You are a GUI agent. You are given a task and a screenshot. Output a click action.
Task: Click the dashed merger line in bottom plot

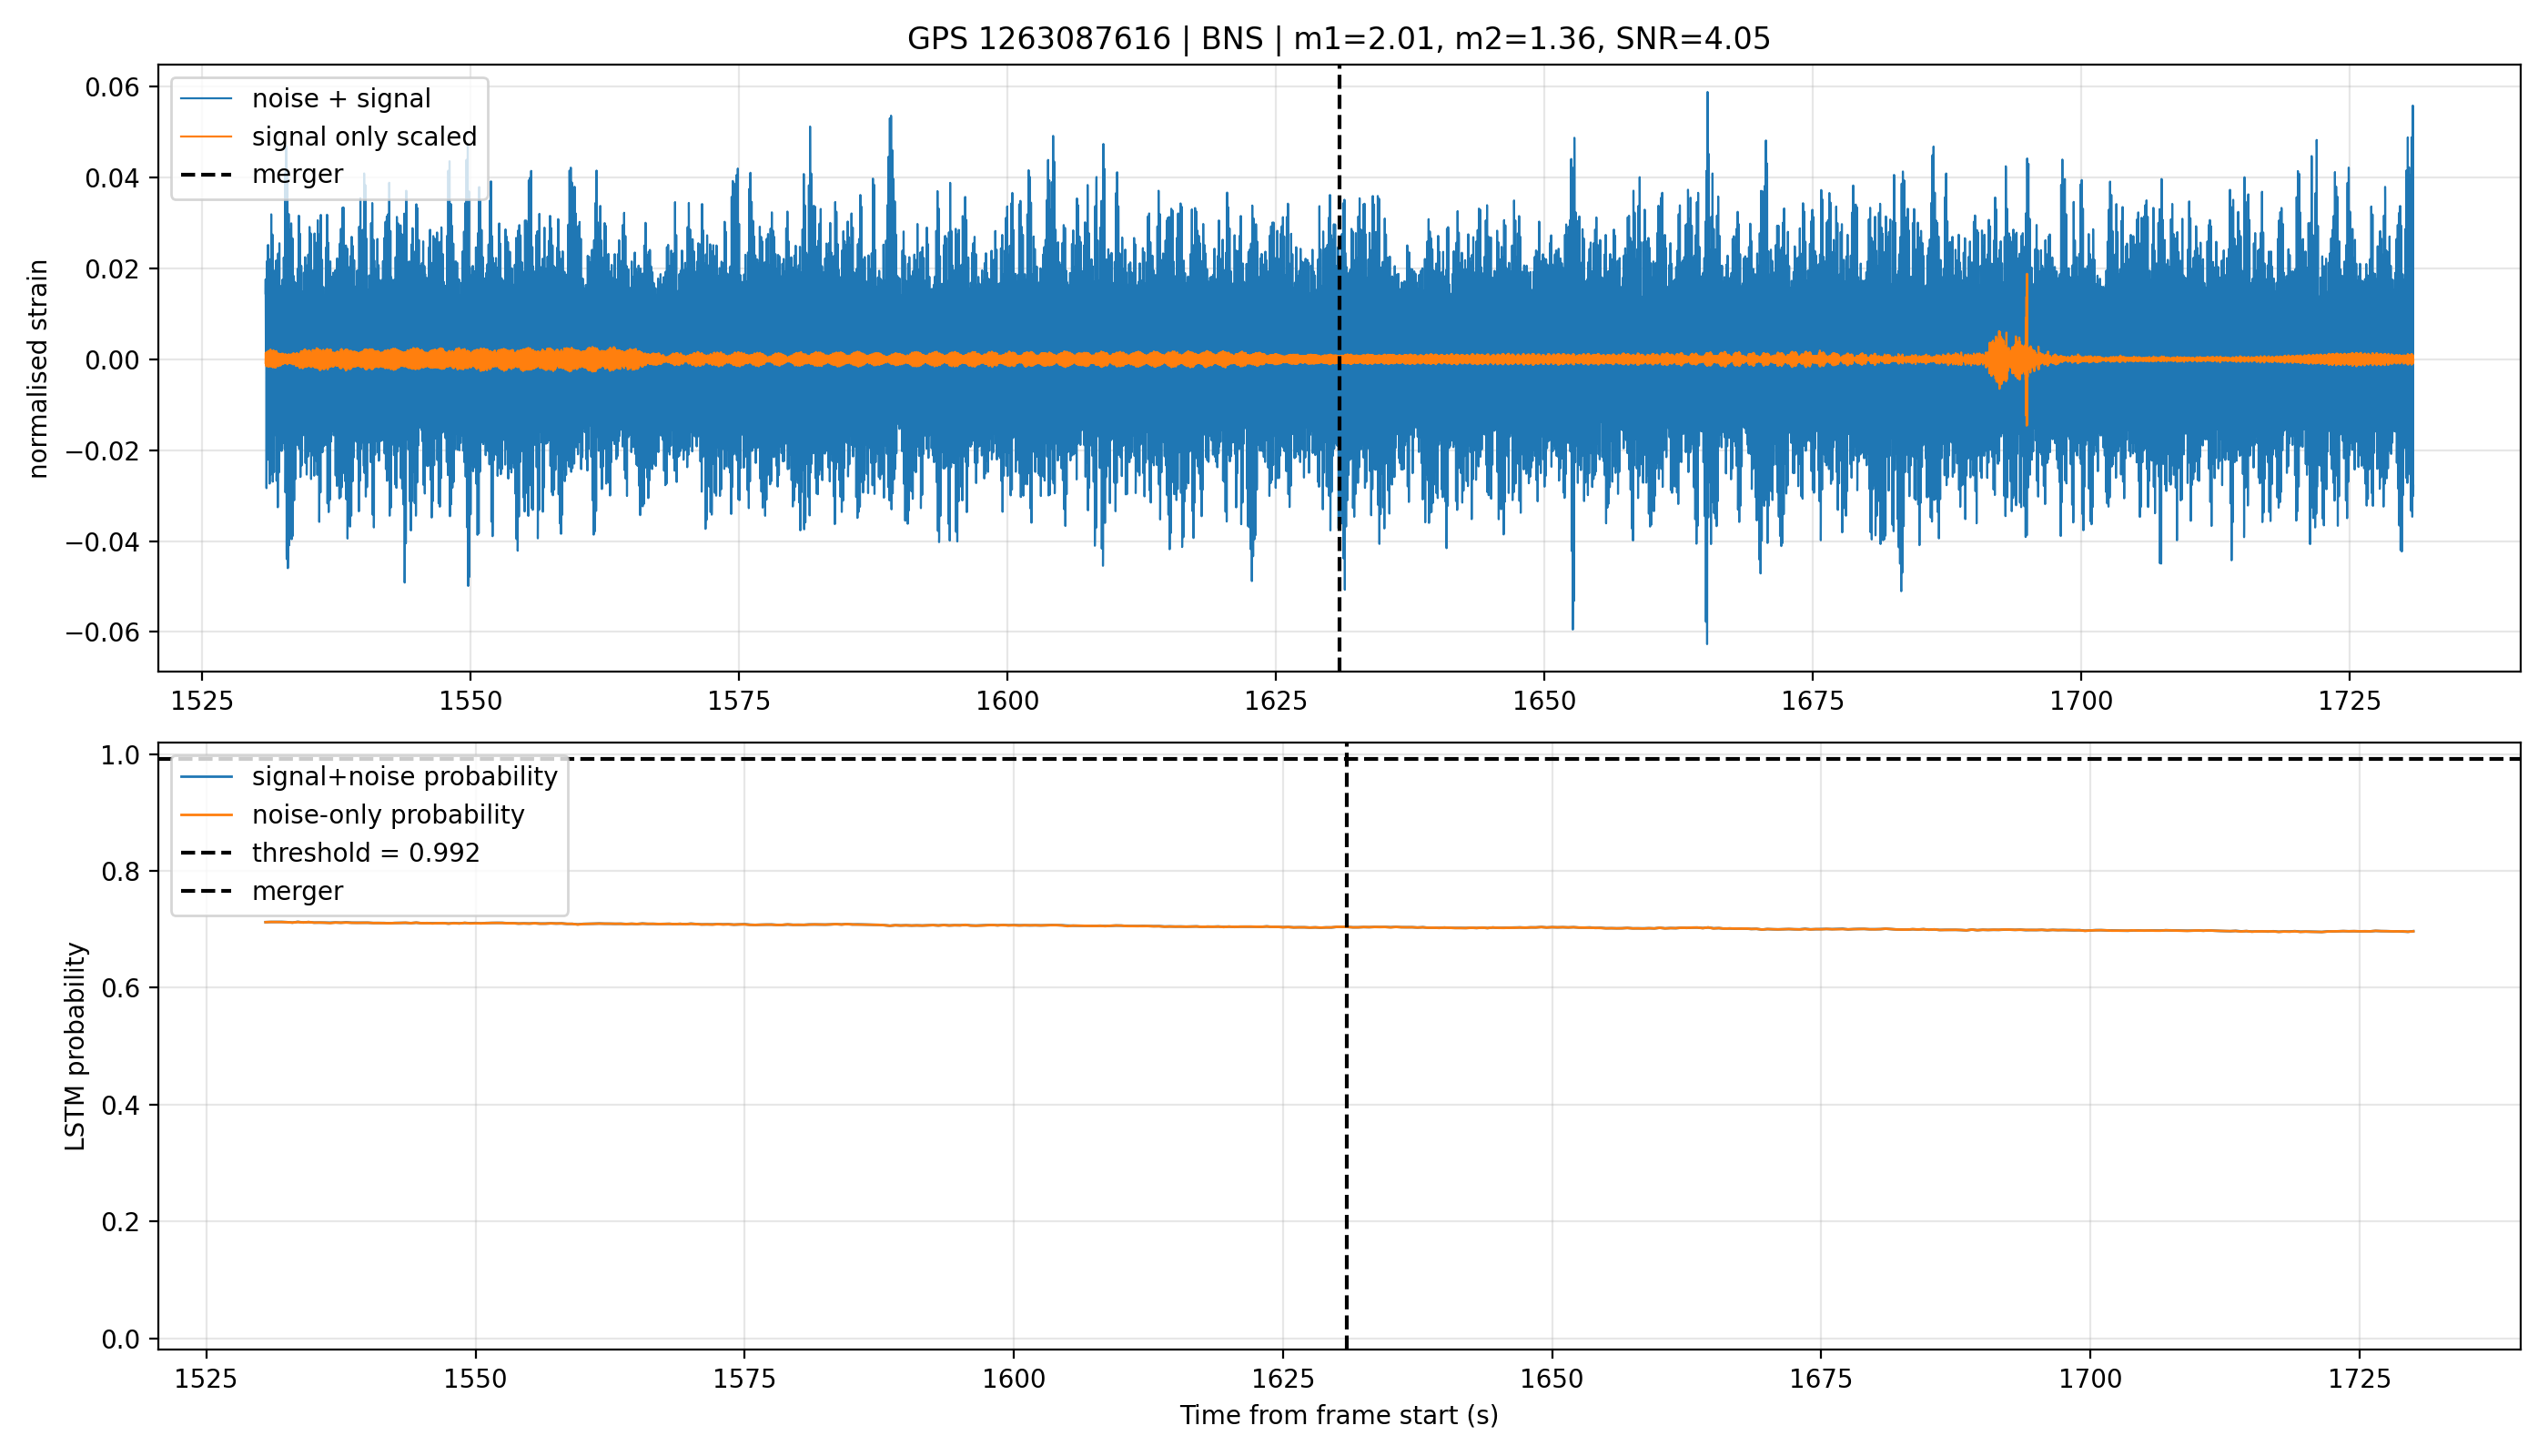pyautogui.click(x=1346, y=1100)
